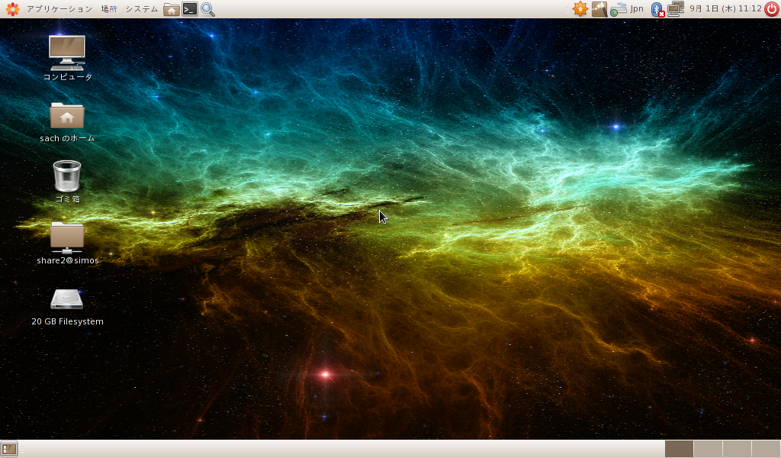Select the sach のホーム folder
The width and height of the screenshot is (781, 458).
coord(67,116)
